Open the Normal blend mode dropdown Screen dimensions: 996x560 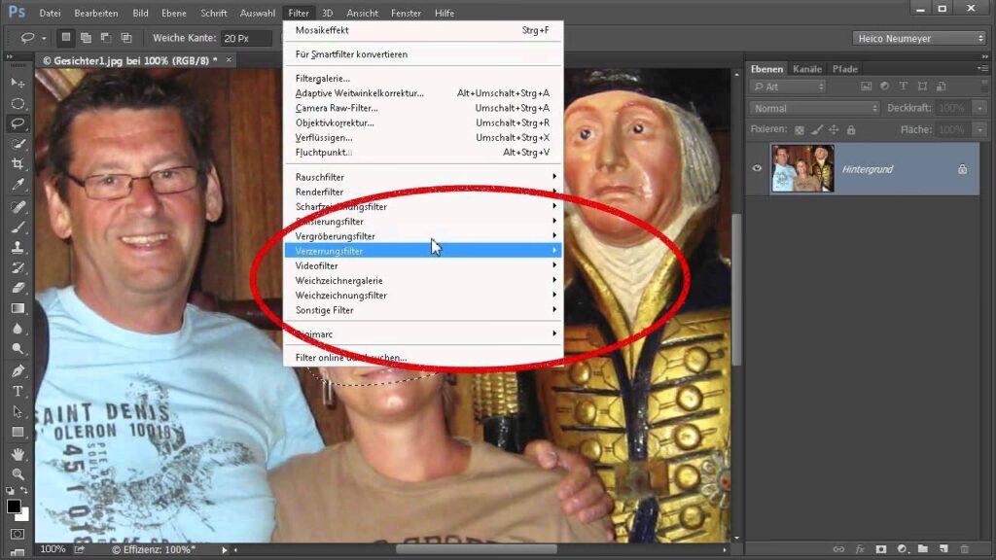(x=814, y=108)
